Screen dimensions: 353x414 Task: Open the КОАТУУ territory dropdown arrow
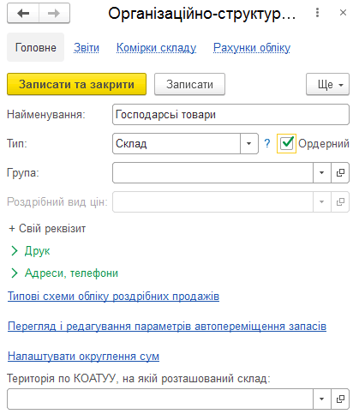[x=322, y=399]
